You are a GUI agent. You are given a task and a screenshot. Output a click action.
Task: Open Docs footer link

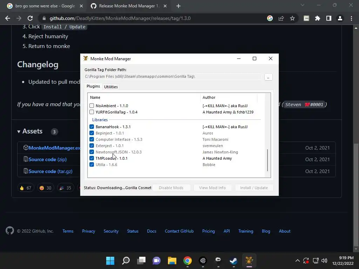[x=151, y=231]
